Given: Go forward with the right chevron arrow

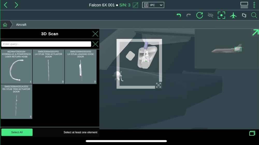Looking at the screenshot, I should pyautogui.click(x=16, y=5).
